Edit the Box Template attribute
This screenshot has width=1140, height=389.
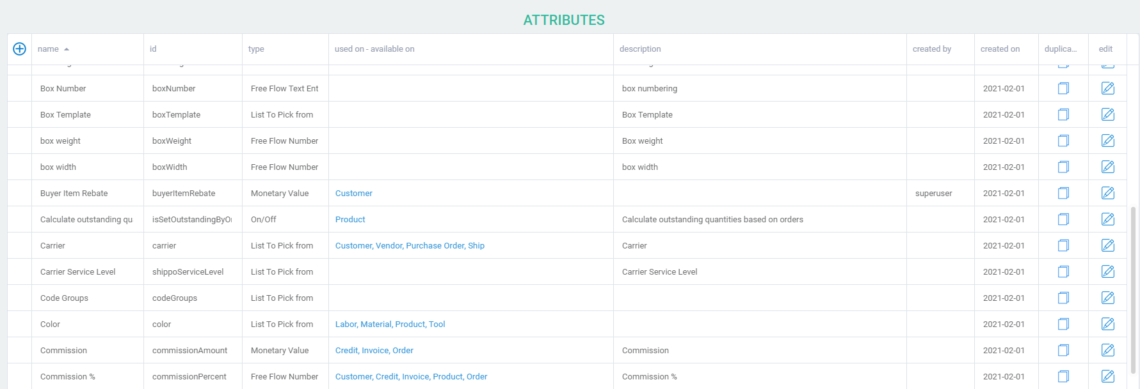click(1108, 114)
